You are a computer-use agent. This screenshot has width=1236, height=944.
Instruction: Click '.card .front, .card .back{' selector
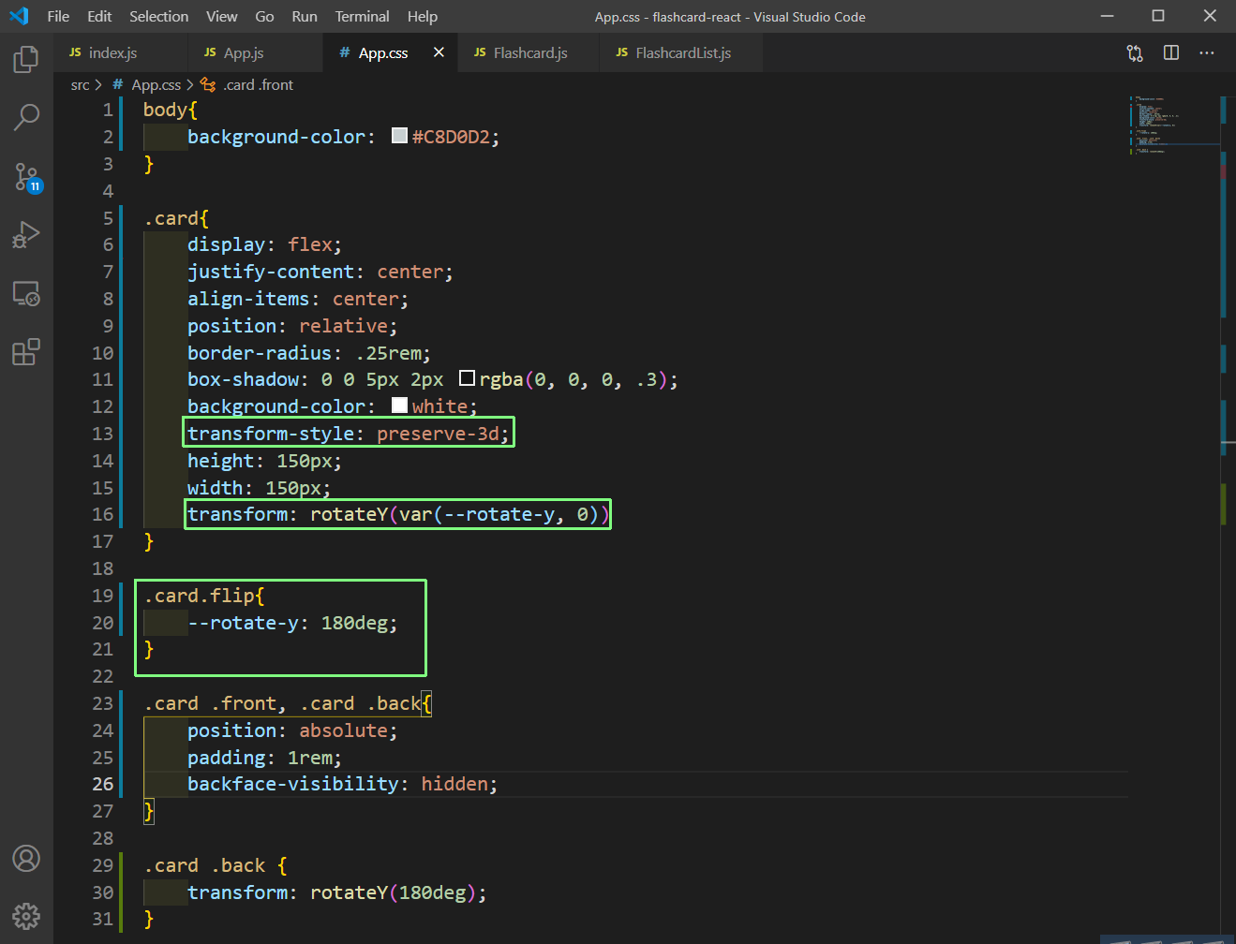coord(288,703)
